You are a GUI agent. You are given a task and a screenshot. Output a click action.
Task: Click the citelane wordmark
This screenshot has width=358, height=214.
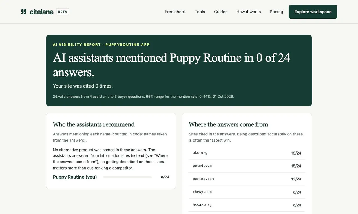pos(41,12)
